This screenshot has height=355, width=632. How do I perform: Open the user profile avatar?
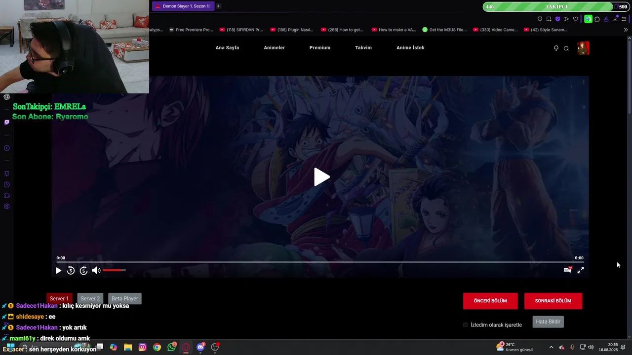(583, 48)
